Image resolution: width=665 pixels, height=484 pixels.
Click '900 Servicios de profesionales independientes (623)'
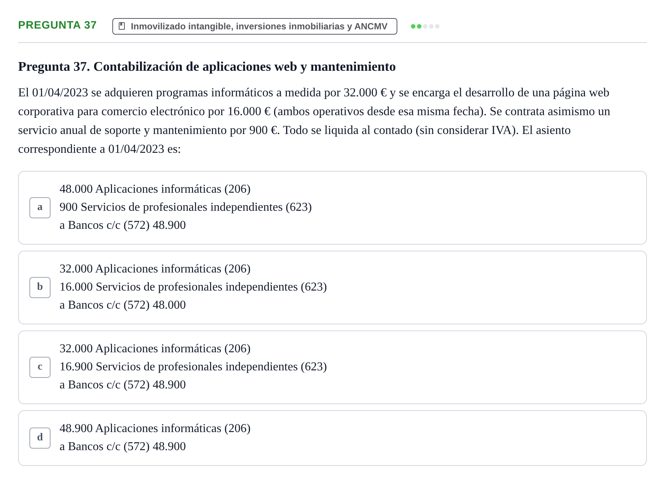coord(185,207)
